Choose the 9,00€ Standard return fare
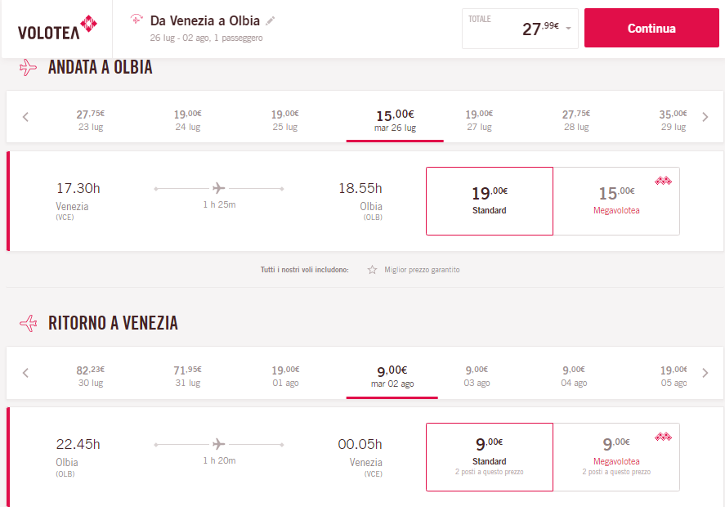 click(489, 456)
